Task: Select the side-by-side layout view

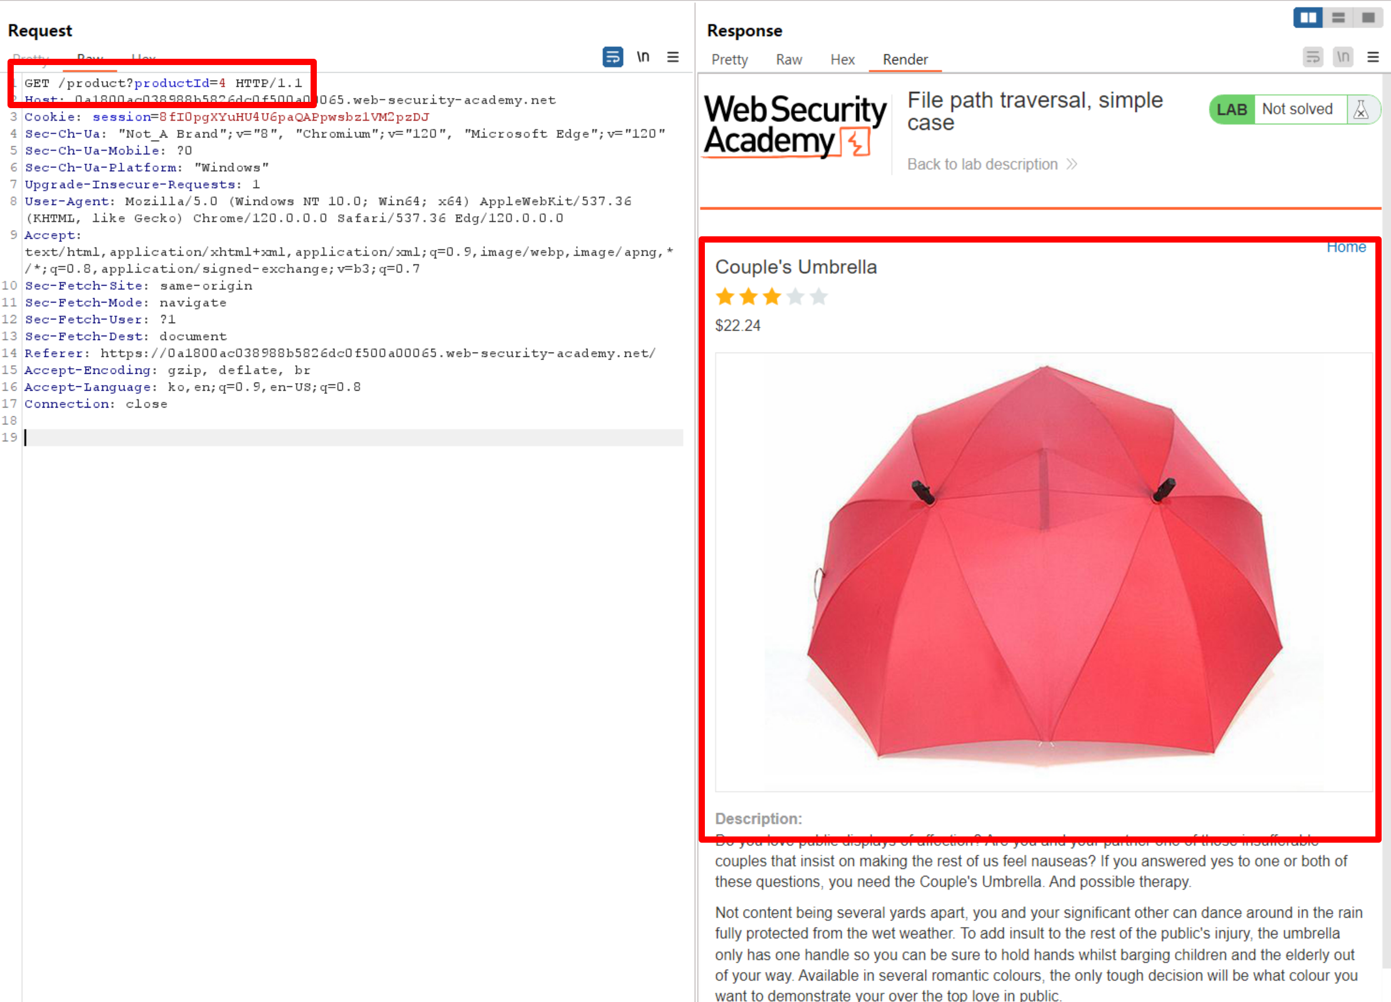Action: pyautogui.click(x=1308, y=18)
